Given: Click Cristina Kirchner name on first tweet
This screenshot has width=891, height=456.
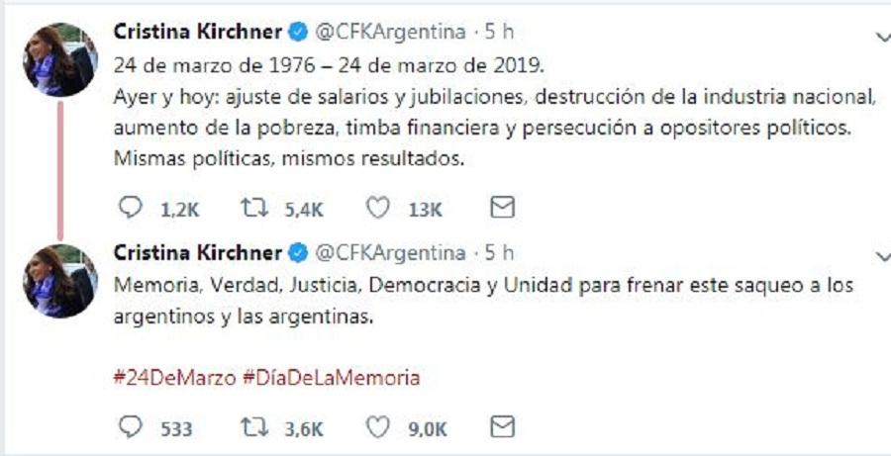Looking at the screenshot, I should click(196, 32).
